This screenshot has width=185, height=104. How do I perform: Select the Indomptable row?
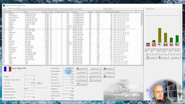click(x=69, y=21)
